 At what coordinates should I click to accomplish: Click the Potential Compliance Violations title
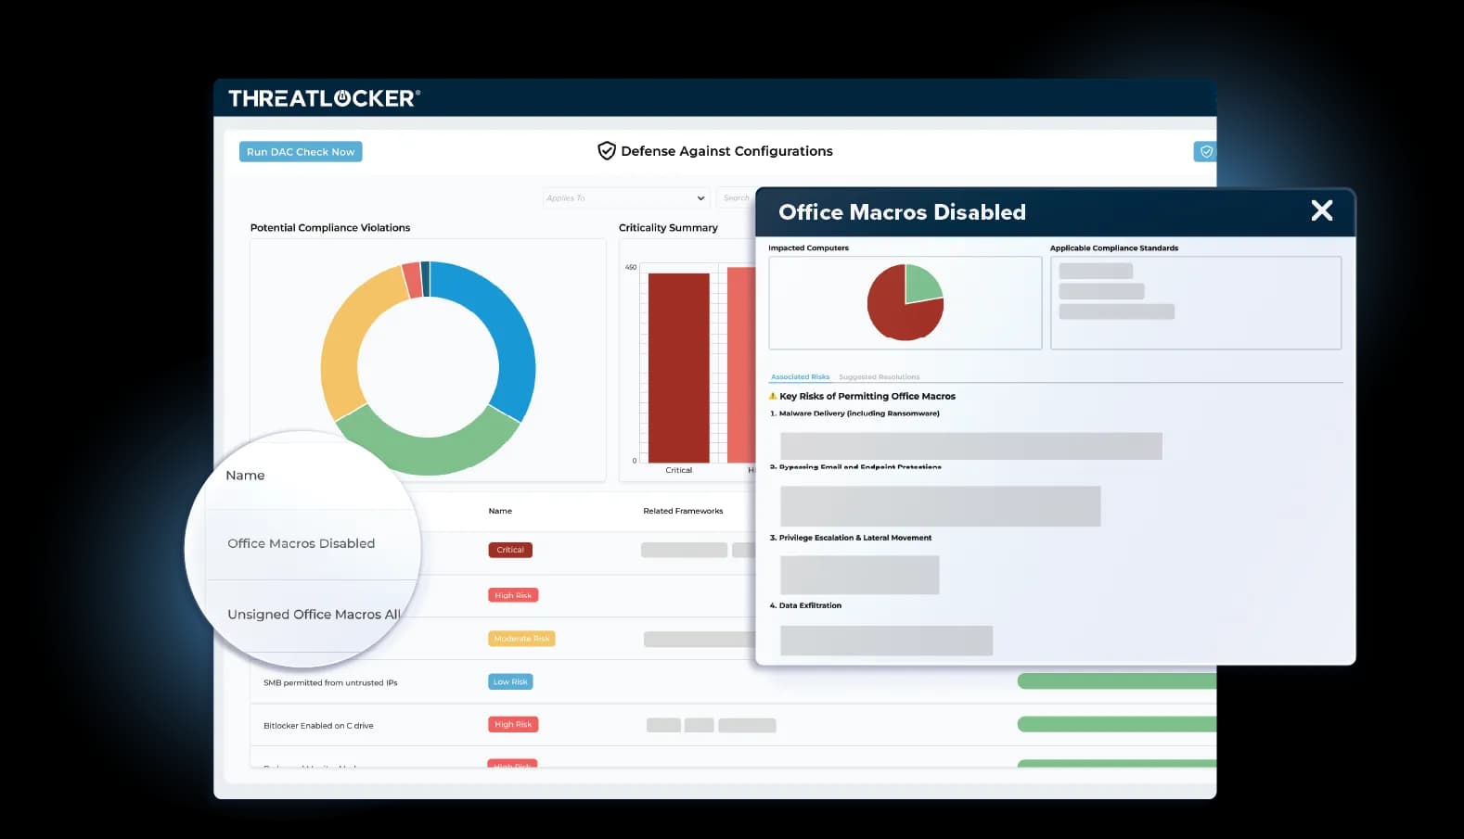tap(330, 227)
